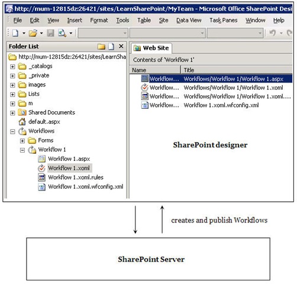Click the Undo arrow icon
Screen dimensions: 297x284
[x=273, y=33]
